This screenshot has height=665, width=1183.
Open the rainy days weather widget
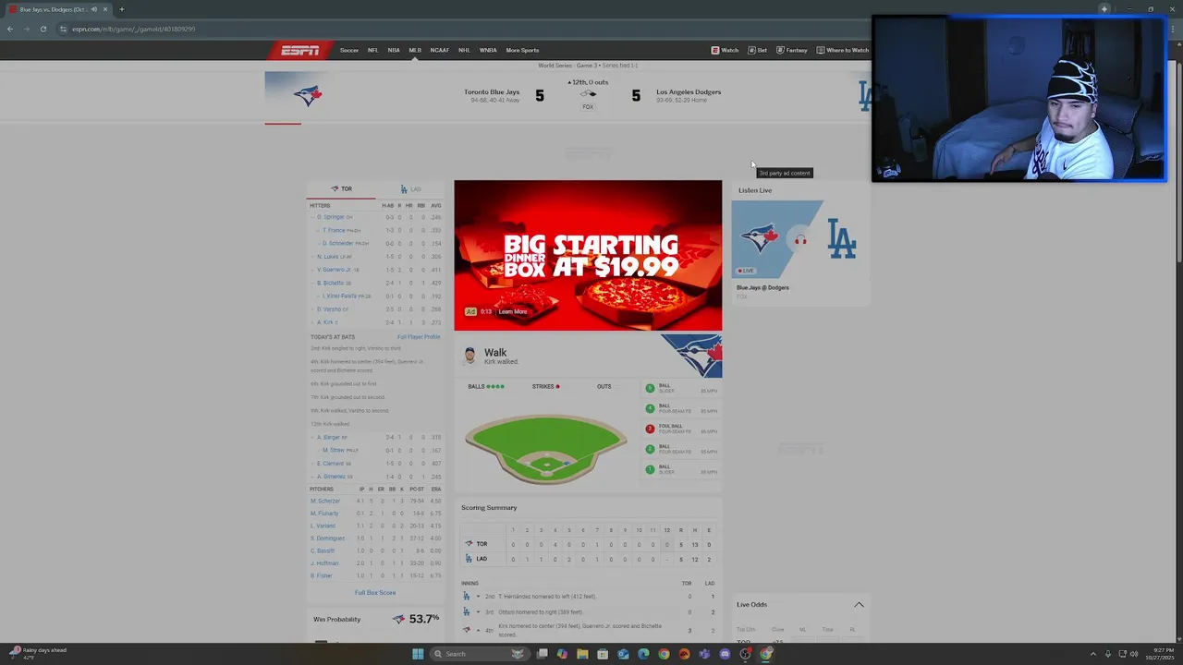pyautogui.click(x=37, y=653)
